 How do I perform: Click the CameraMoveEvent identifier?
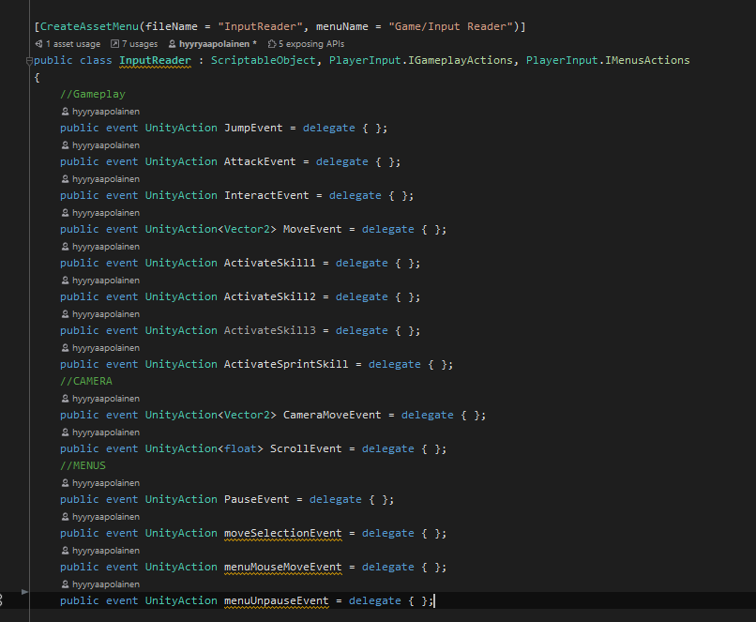point(332,415)
